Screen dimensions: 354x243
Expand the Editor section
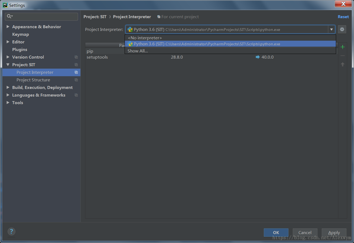tap(8, 42)
